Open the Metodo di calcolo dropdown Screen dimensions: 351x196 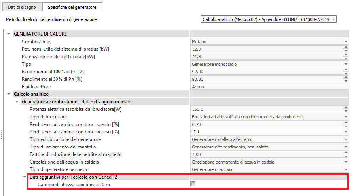point(334,19)
